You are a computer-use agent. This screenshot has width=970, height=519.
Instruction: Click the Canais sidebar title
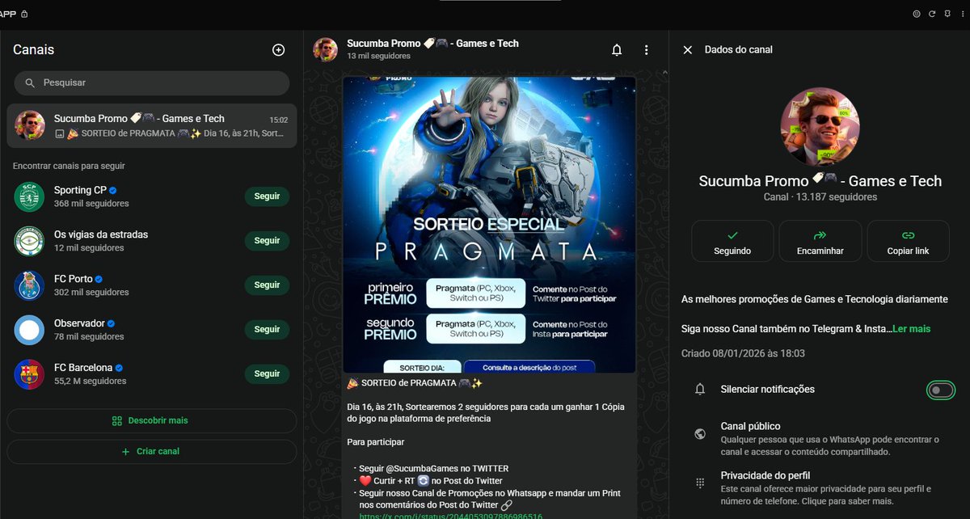34,50
